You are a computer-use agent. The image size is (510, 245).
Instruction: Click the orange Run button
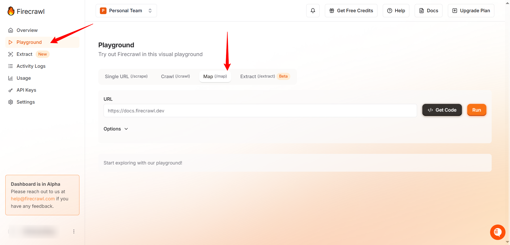477,110
